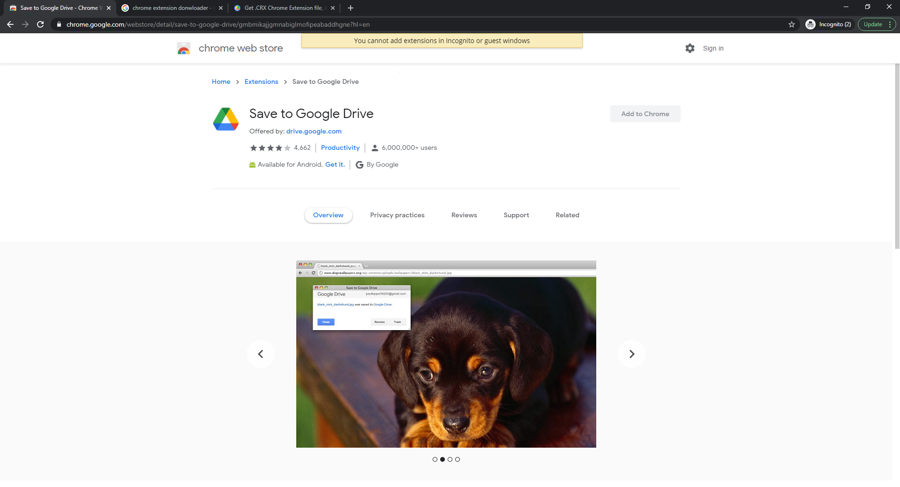This screenshot has width=900, height=487.
Task: Click the incognito warning banner
Action: click(442, 41)
